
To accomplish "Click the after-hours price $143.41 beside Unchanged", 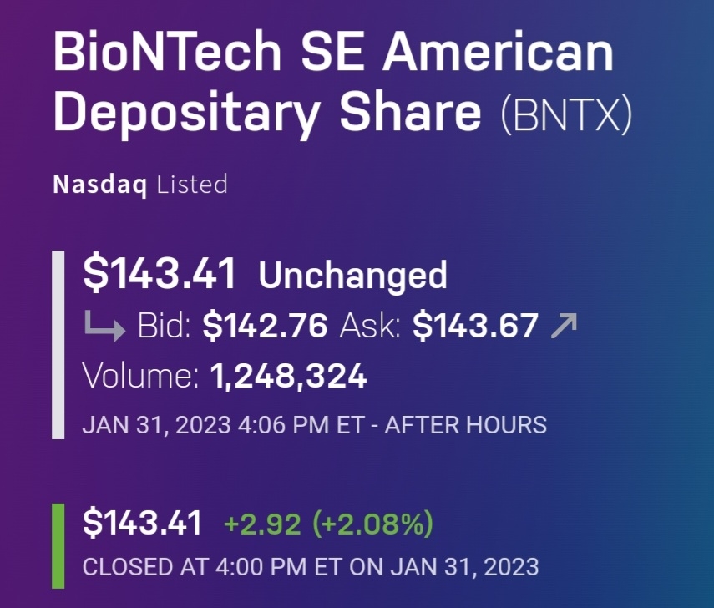I will 160,275.
